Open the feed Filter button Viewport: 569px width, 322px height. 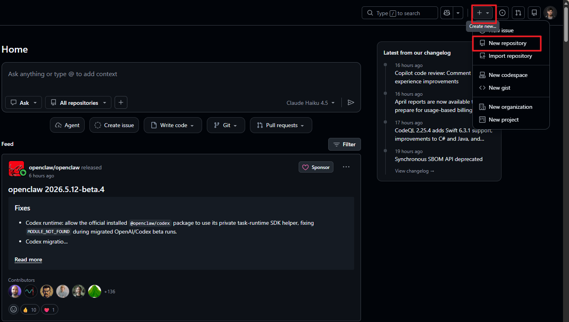pyautogui.click(x=345, y=144)
